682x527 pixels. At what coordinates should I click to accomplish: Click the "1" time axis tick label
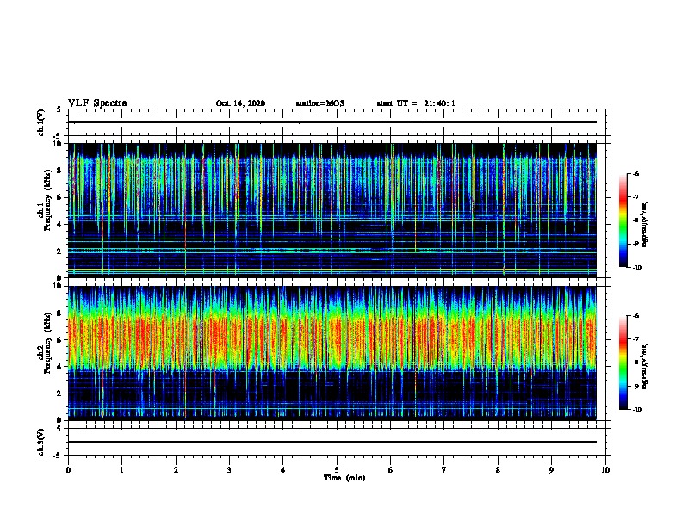(121, 470)
